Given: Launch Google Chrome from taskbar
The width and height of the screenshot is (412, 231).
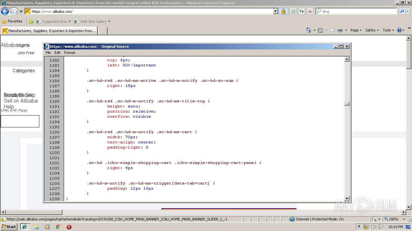Looking at the screenshot, I should [x=58, y=227].
